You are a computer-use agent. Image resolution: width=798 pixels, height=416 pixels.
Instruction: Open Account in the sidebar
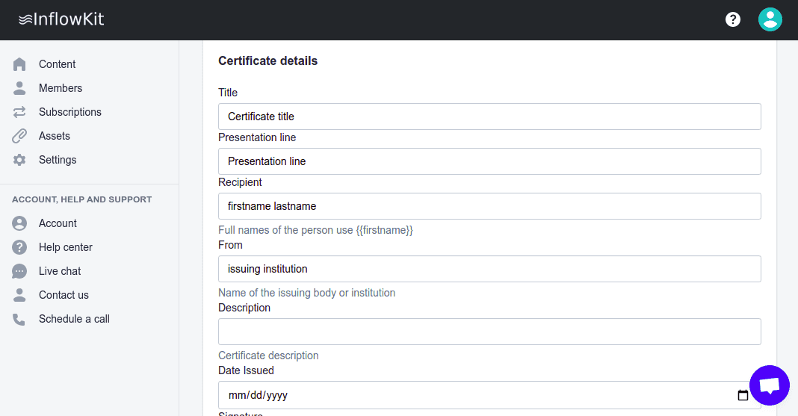coord(58,223)
